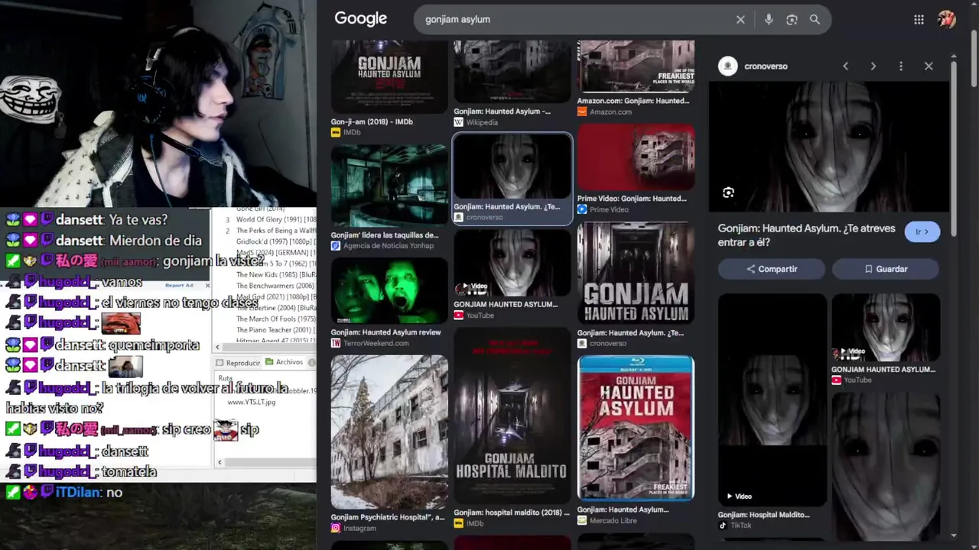Click the Instagram favicon under the Psychiatric Hospital result

click(336, 528)
